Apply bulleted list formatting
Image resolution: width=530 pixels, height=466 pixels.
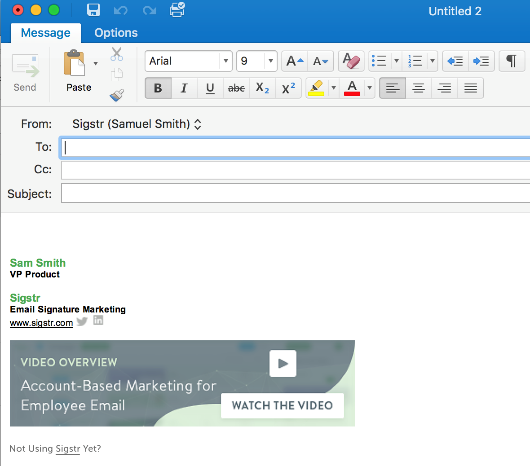click(379, 61)
